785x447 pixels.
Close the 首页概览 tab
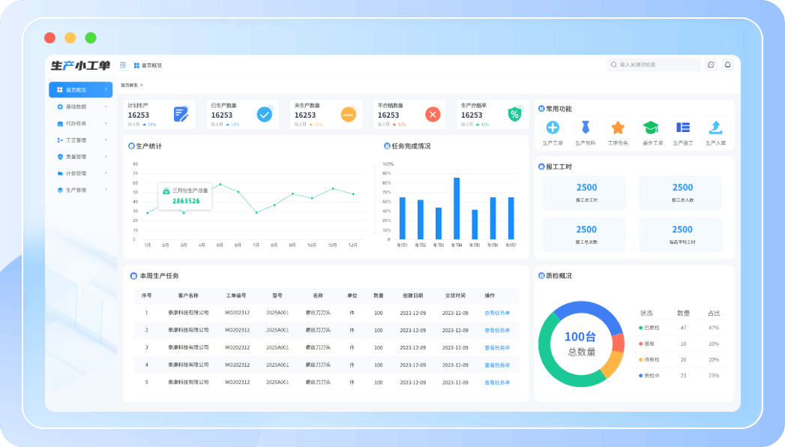[142, 85]
